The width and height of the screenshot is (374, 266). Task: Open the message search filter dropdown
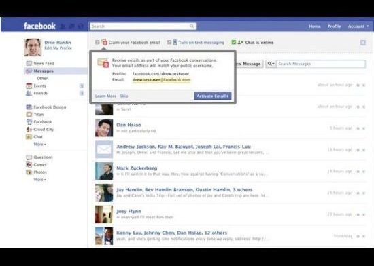click(271, 64)
